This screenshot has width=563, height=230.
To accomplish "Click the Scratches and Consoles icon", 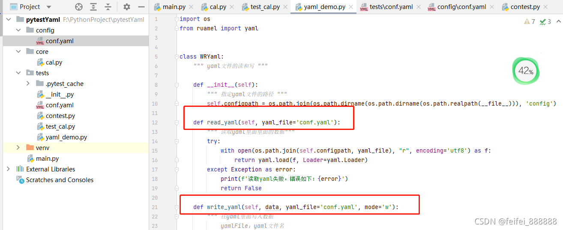I will 20,180.
